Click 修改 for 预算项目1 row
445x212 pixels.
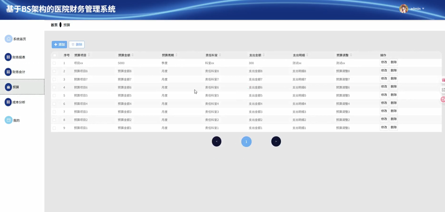tap(384, 127)
